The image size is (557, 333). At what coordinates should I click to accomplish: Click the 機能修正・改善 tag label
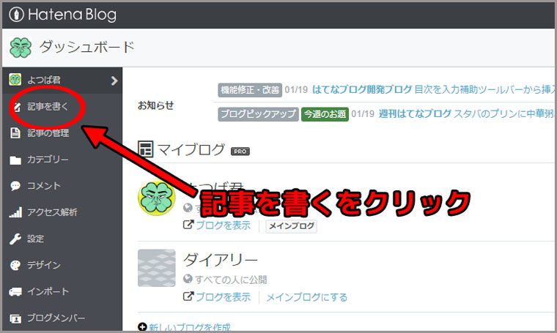pyautogui.click(x=250, y=90)
